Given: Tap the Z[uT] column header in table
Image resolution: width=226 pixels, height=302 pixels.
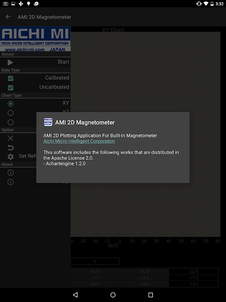Looking at the screenshot, I should click(194, 271).
